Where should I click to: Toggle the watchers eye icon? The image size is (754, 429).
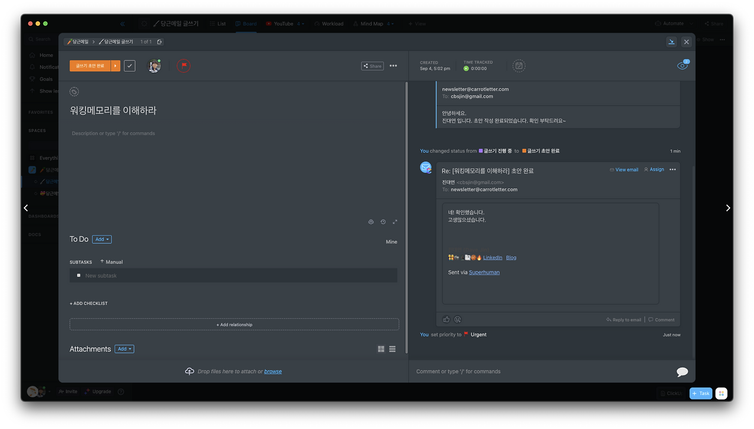coord(682,66)
